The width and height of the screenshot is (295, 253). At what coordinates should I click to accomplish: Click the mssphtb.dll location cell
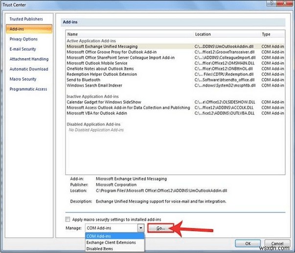225,85
